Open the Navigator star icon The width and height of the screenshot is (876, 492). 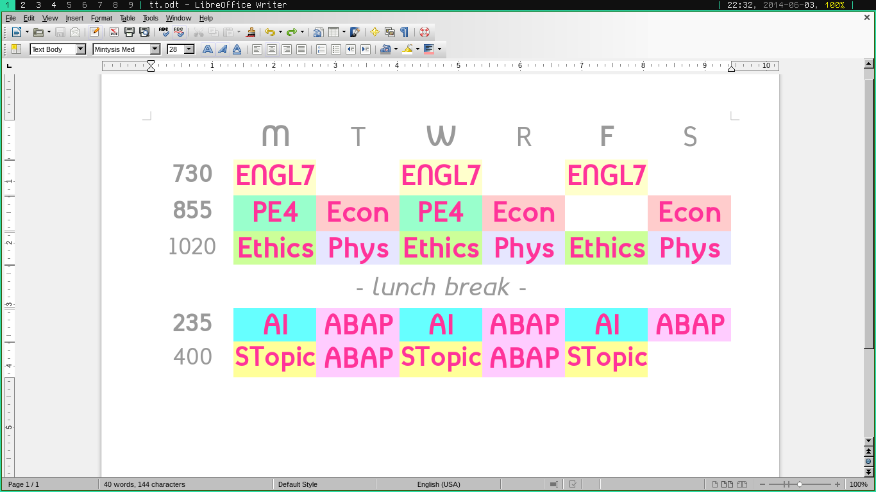pyautogui.click(x=375, y=32)
